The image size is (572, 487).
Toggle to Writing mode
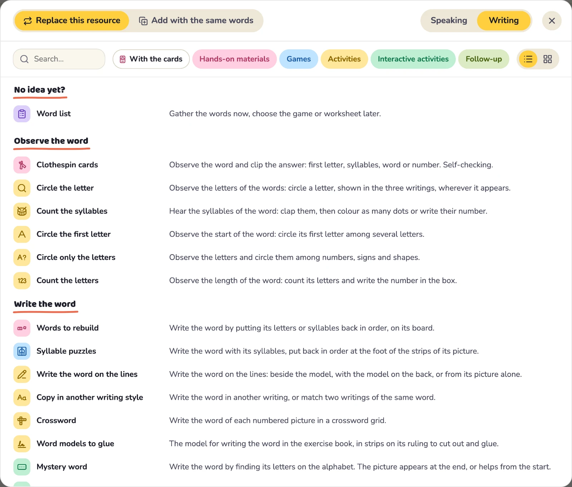(x=503, y=20)
